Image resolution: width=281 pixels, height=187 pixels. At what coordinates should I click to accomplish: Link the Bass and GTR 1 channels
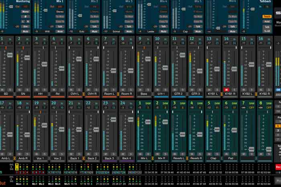click(153, 94)
